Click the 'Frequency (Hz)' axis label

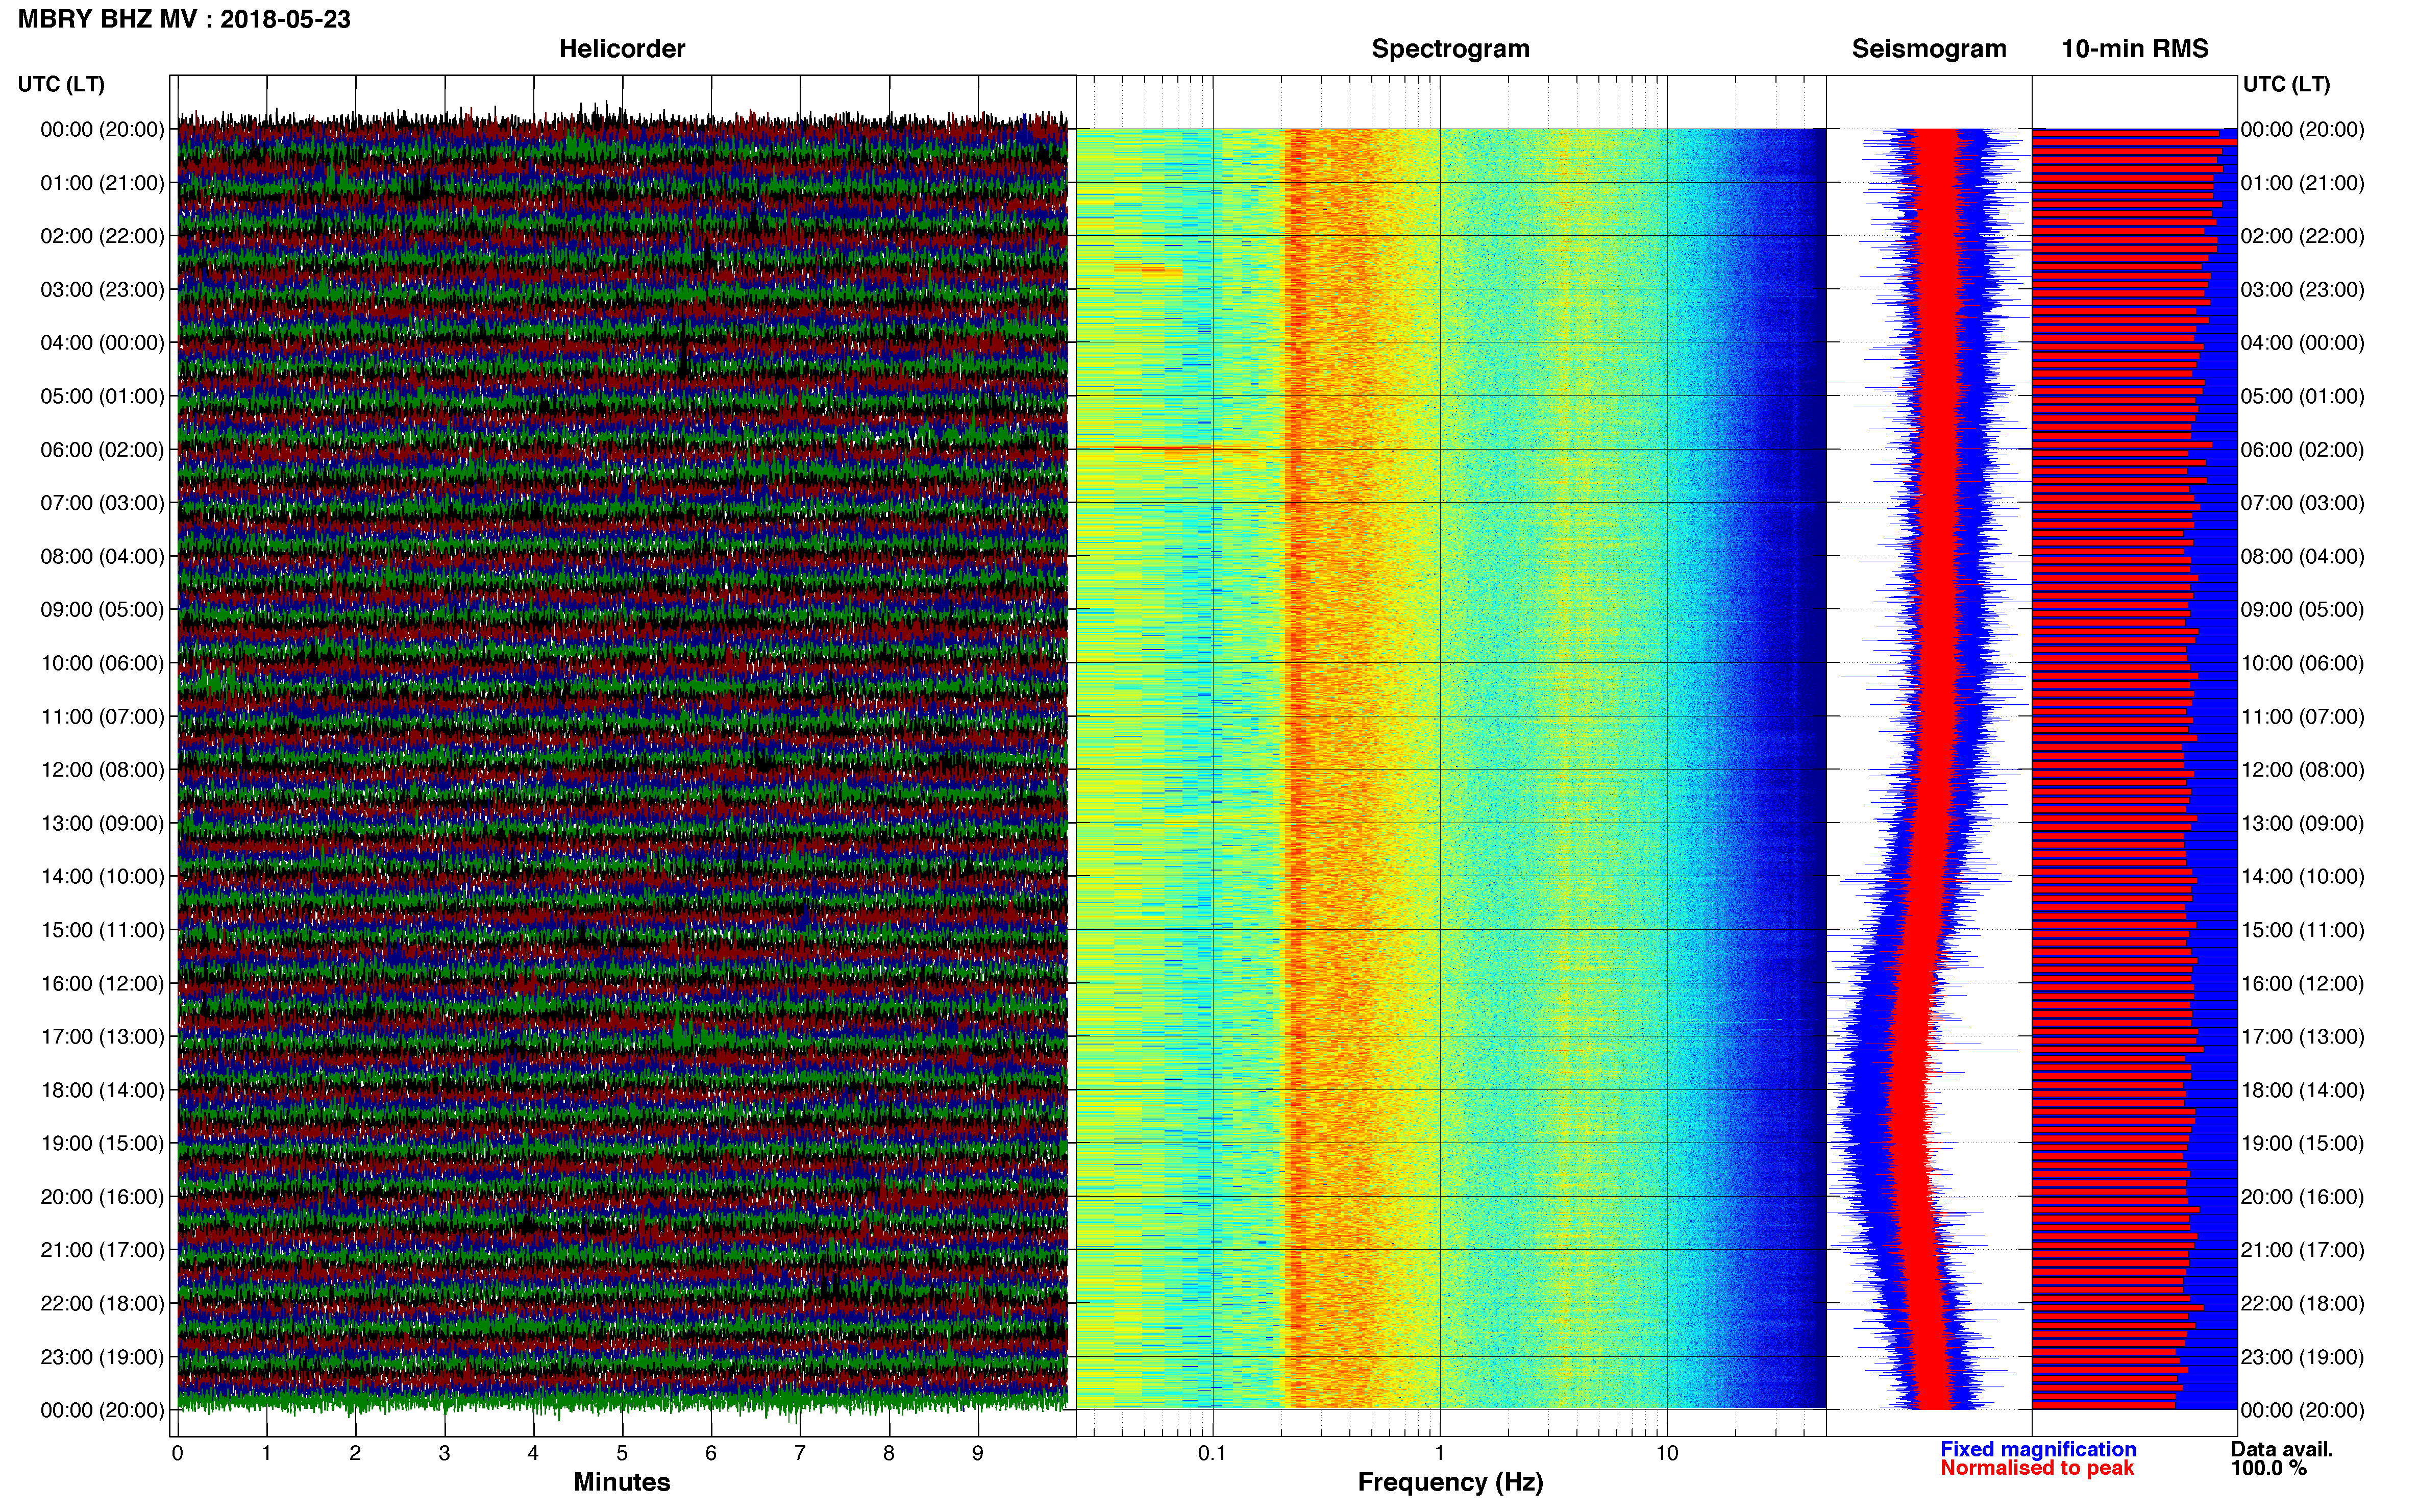[x=1450, y=1482]
